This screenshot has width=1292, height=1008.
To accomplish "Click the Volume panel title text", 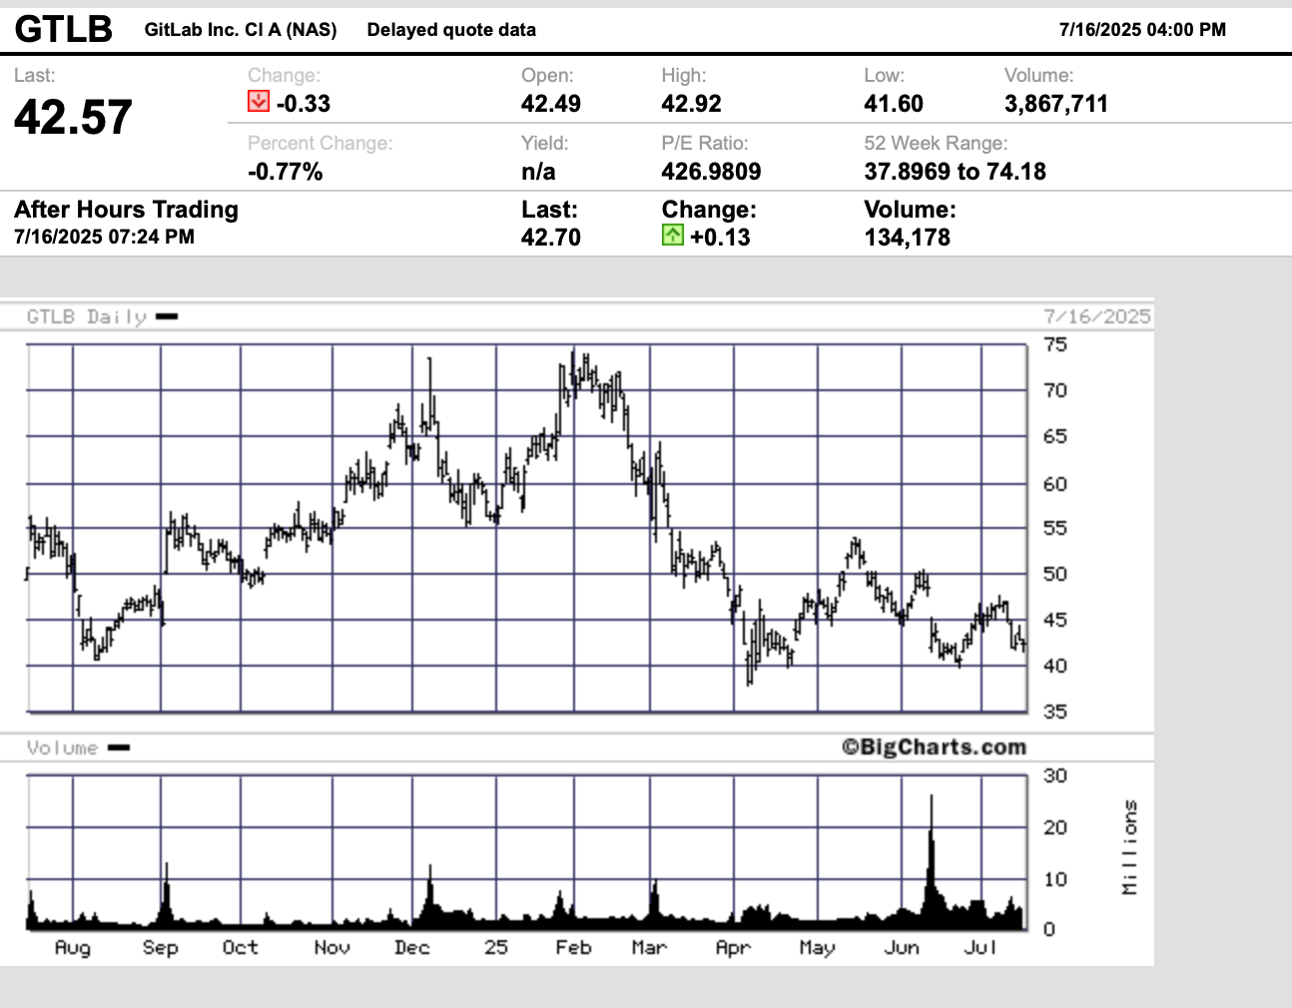I will pyautogui.click(x=63, y=748).
